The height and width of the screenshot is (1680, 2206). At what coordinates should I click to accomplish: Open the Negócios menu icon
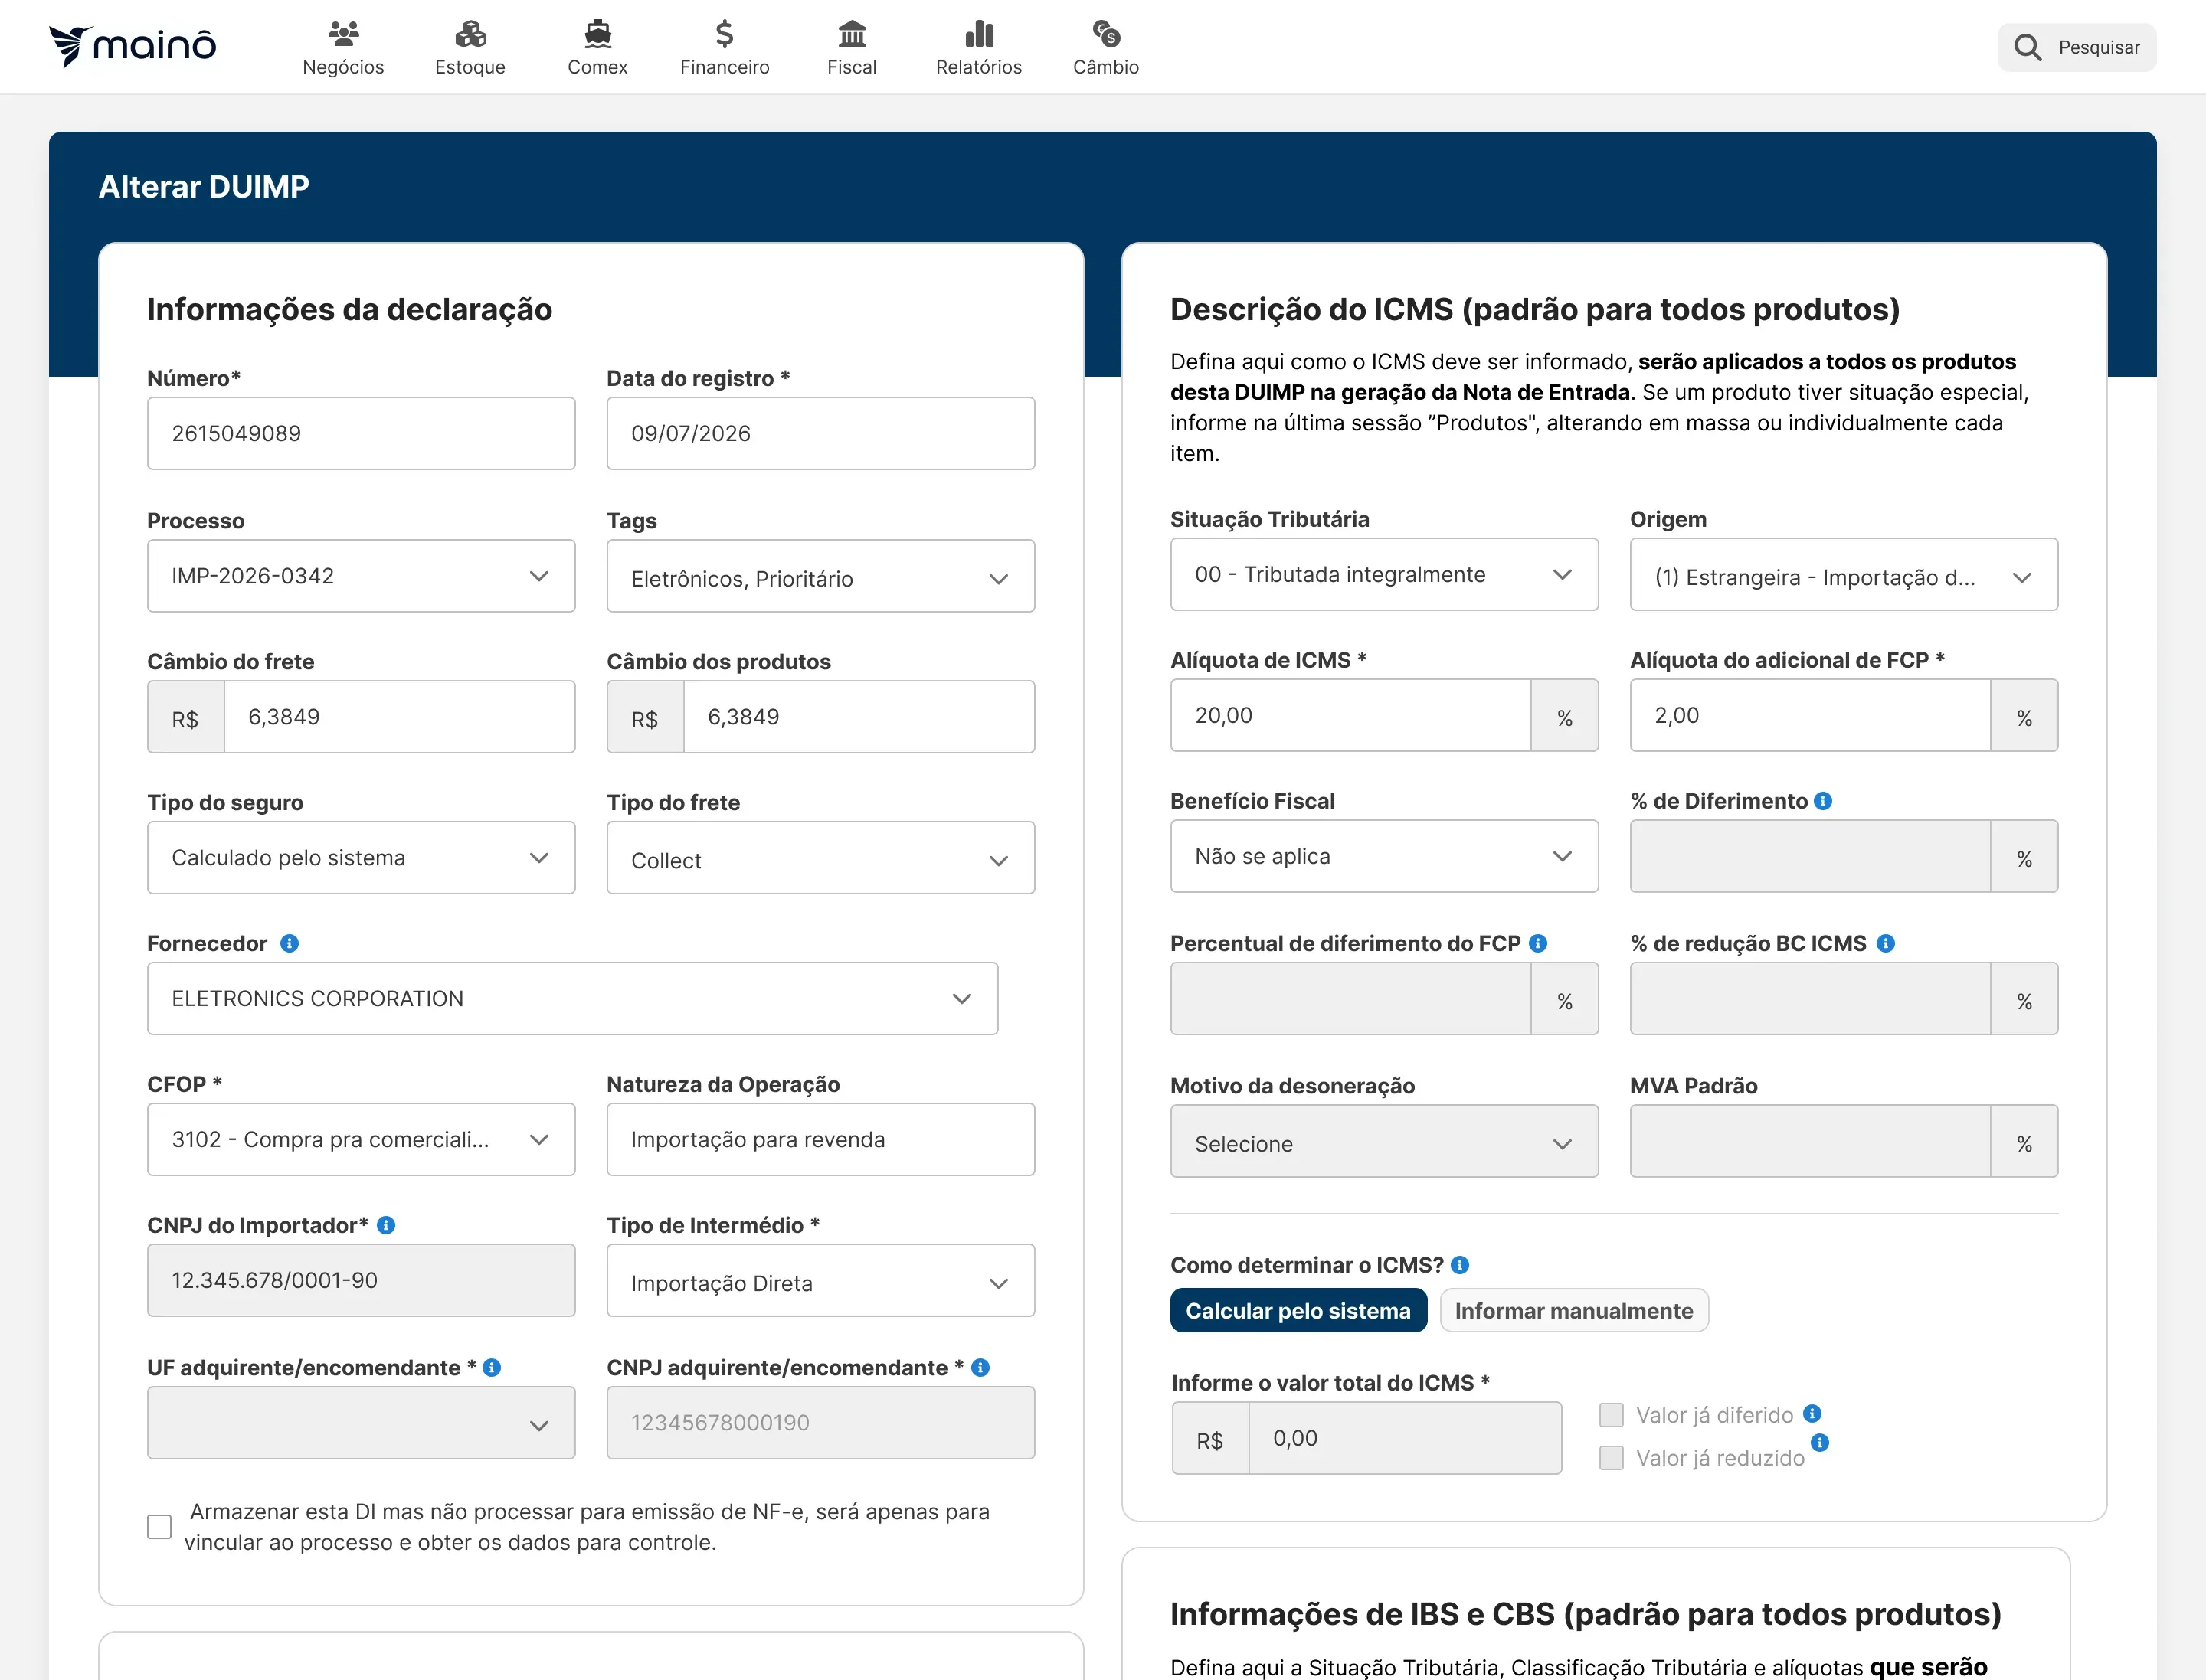click(343, 34)
